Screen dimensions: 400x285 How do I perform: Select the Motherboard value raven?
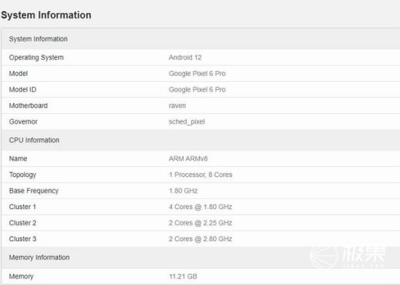[x=177, y=106]
